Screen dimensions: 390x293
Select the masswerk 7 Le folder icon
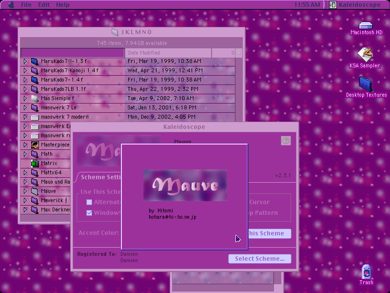tap(35, 107)
